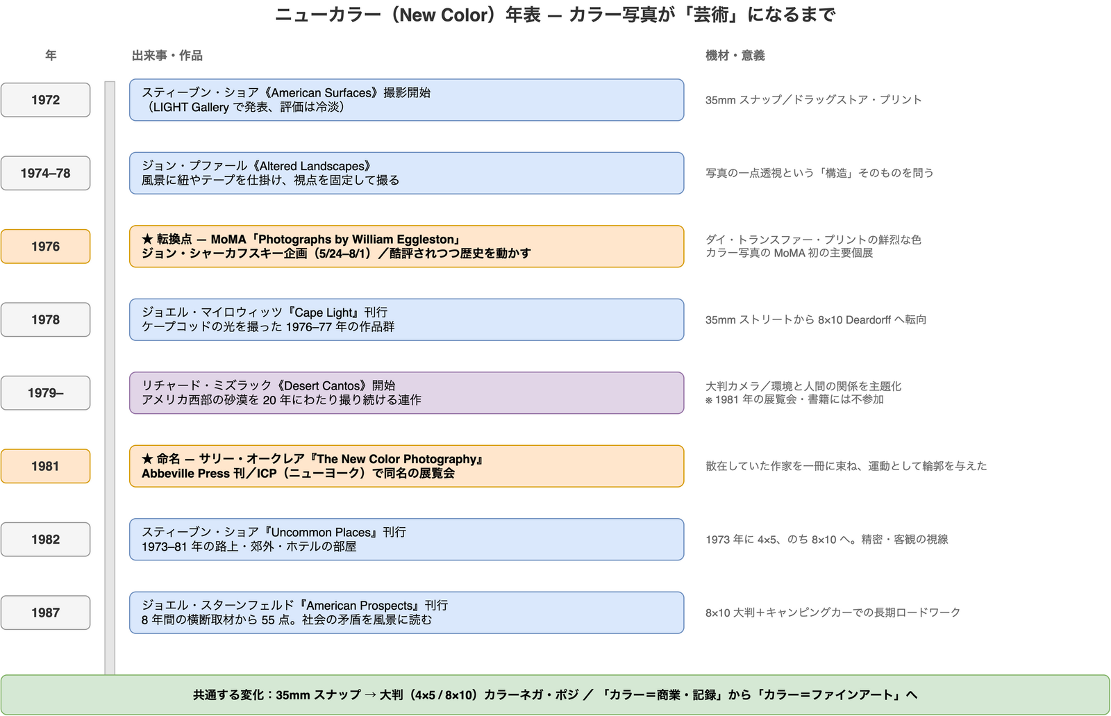
Task: Select The New Color Photography event box
Action: (406, 466)
